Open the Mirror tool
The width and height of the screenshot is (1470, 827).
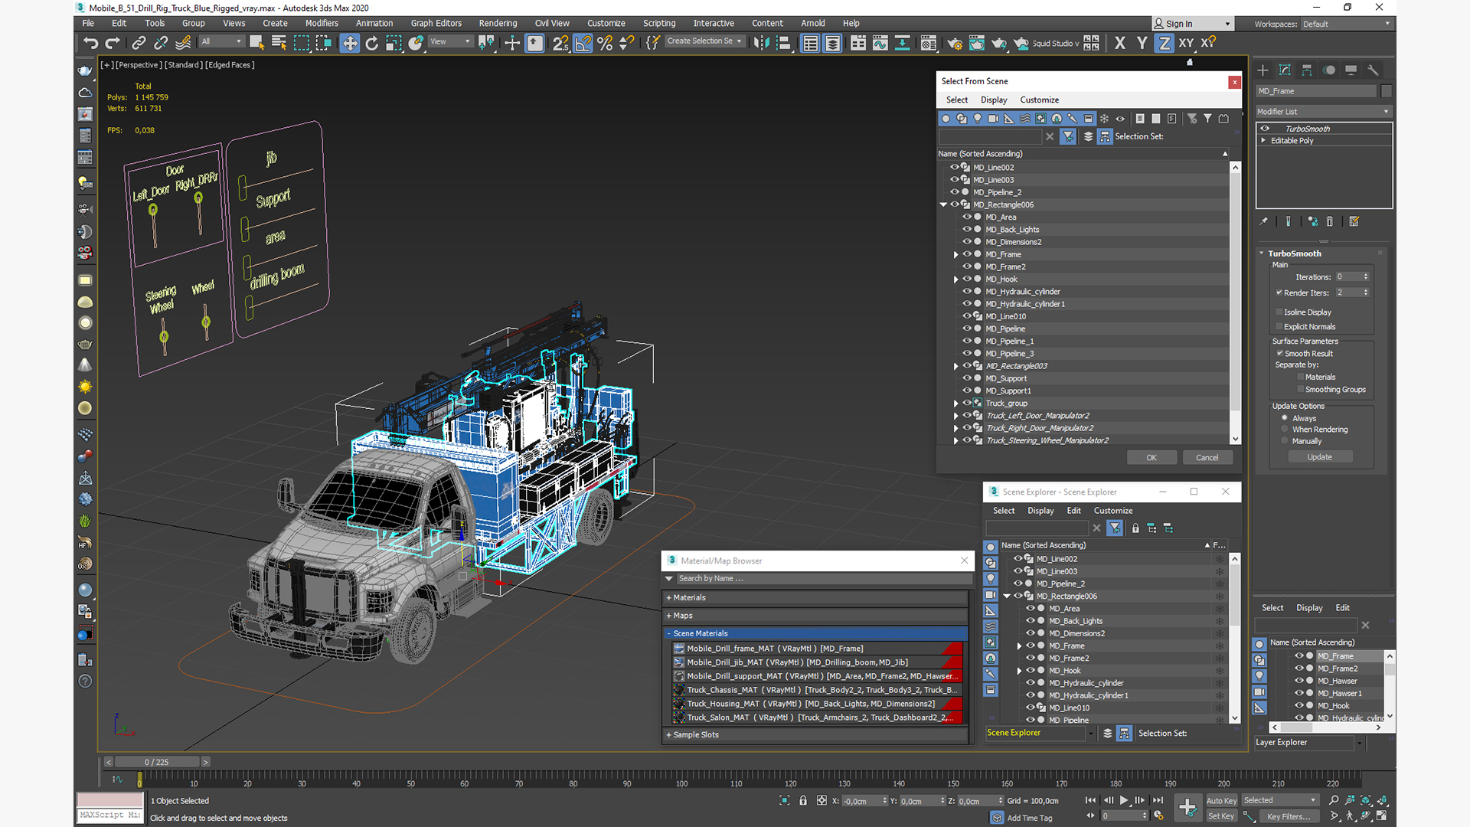tap(761, 43)
